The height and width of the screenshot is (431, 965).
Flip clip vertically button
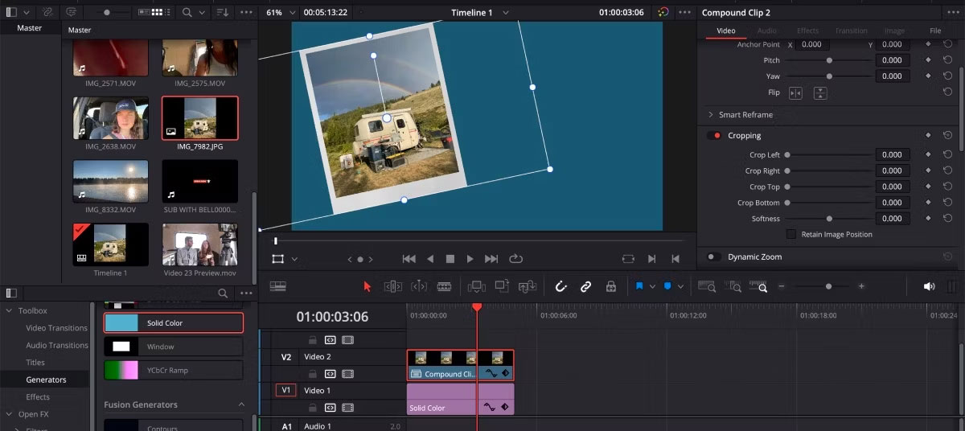820,93
